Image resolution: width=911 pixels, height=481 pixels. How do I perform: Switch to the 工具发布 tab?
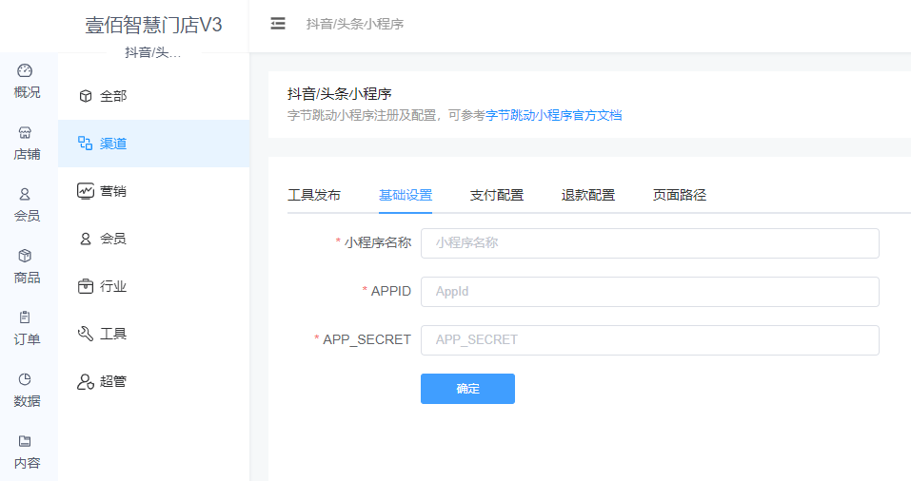314,195
